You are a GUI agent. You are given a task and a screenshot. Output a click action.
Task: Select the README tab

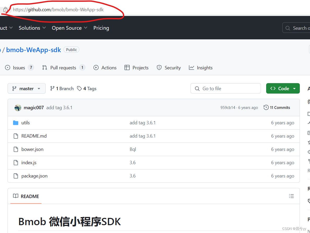26,196
